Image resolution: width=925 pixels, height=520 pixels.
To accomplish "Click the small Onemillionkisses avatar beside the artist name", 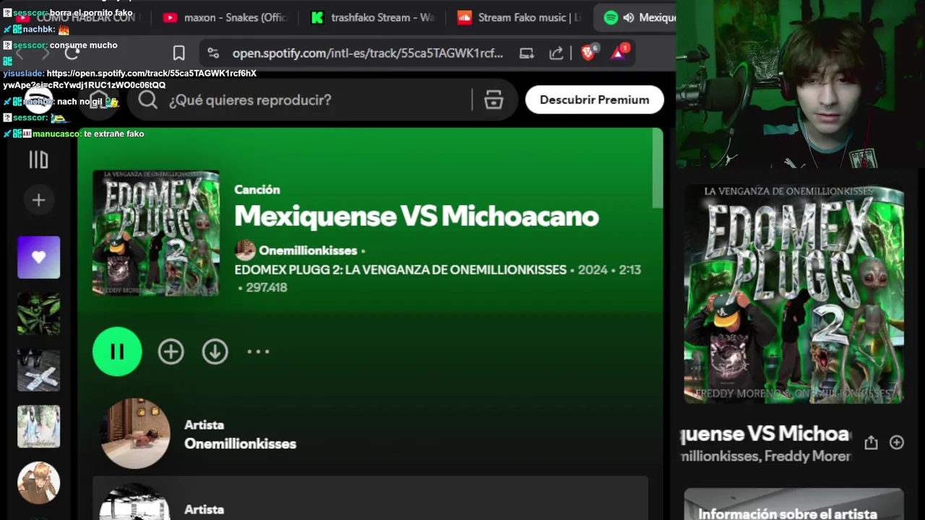I will (x=245, y=251).
